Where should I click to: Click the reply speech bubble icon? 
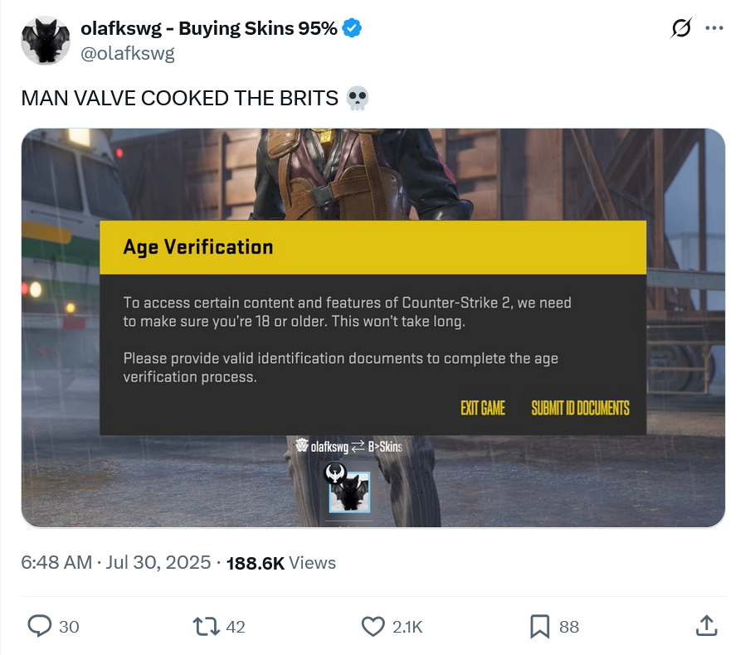click(x=40, y=626)
